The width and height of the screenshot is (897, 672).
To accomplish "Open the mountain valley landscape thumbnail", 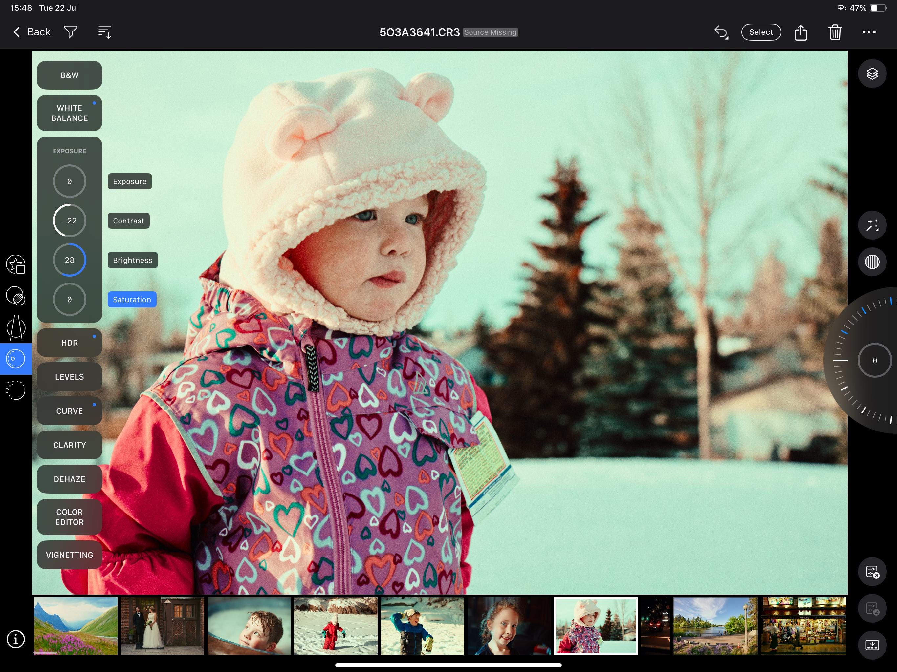I will (76, 625).
